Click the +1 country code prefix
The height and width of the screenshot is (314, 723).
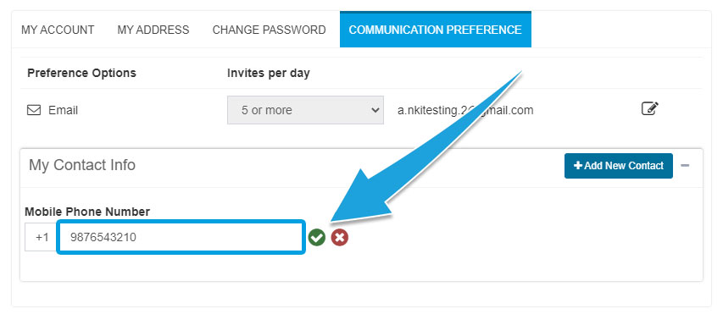pos(42,237)
